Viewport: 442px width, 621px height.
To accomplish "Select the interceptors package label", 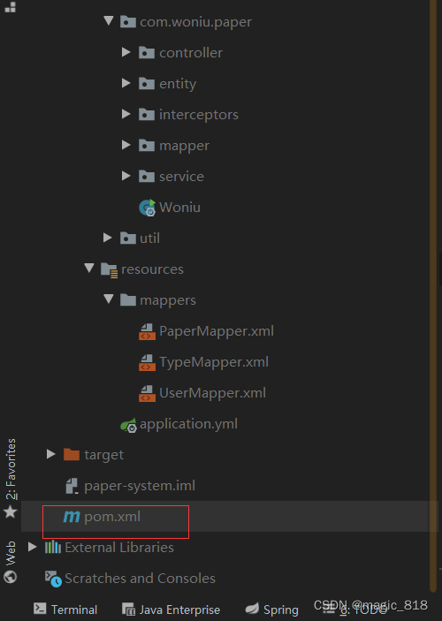I will coord(199,115).
